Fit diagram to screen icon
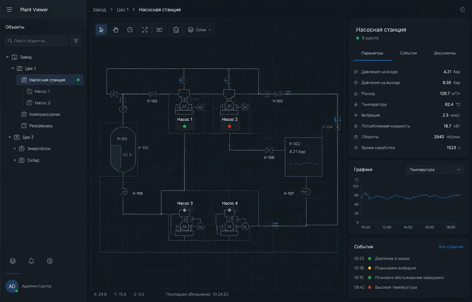Viewport: 472px width, 302px height. click(x=145, y=30)
